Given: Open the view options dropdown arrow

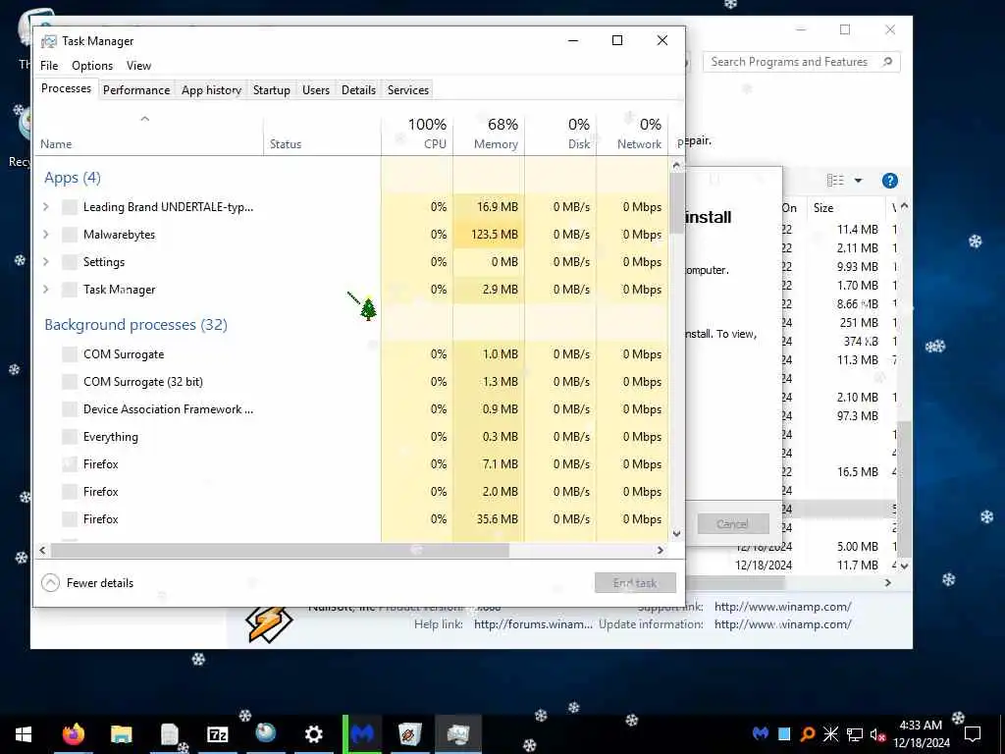Looking at the screenshot, I should pos(858,181).
